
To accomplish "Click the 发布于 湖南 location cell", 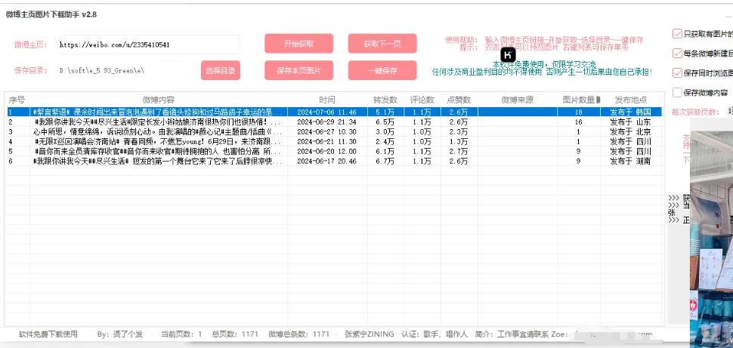I will click(630, 161).
